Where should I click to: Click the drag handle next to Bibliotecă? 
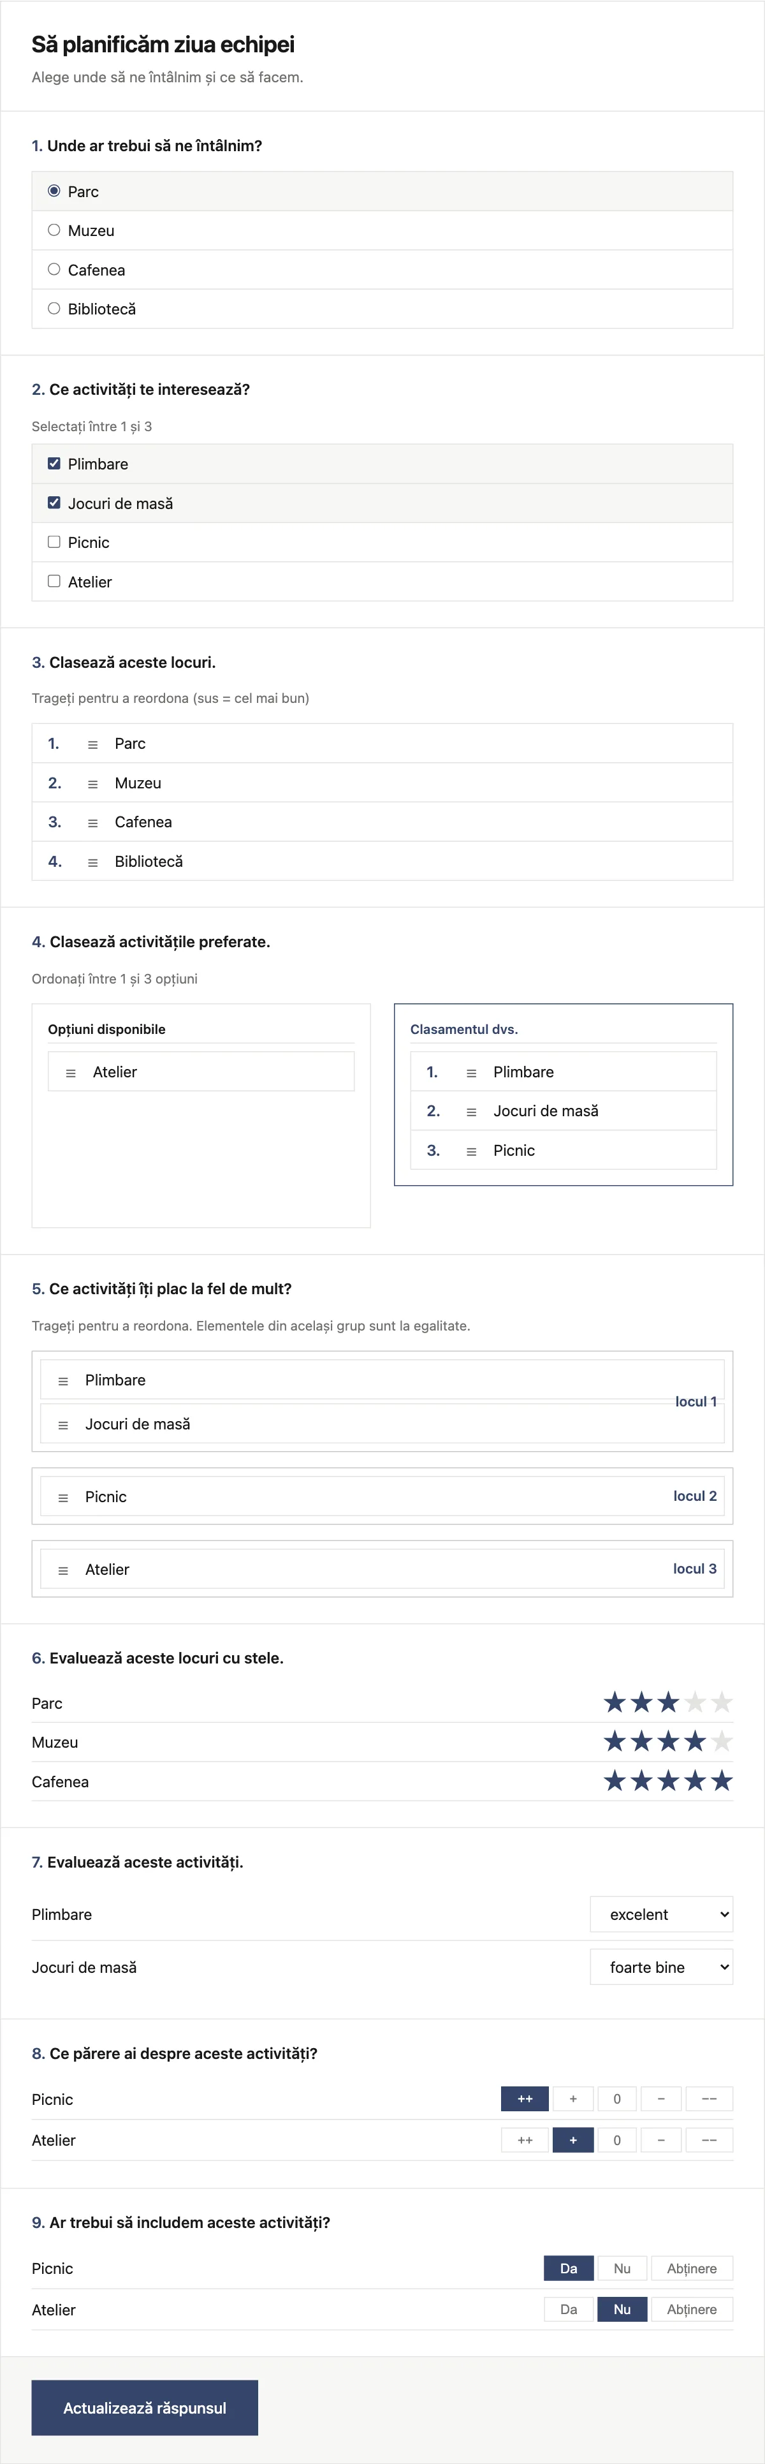[93, 862]
